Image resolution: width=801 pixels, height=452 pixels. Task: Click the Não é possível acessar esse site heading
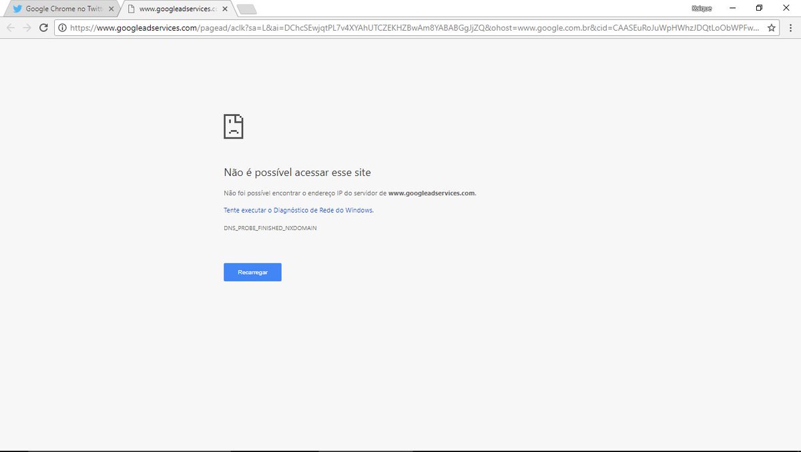coord(297,173)
